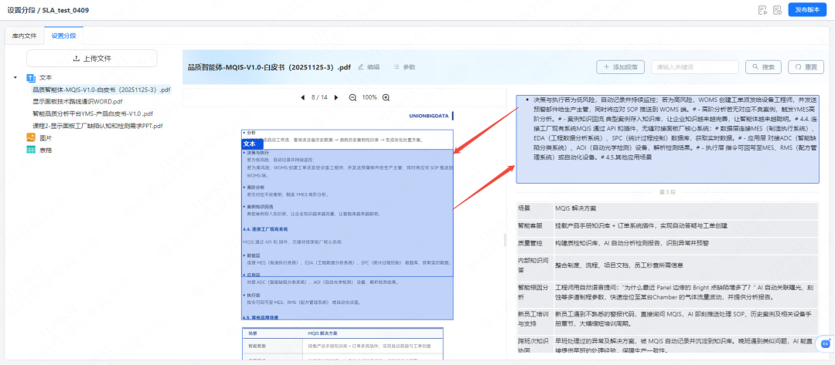Collapse the 文本 tree node arrow
This screenshot has height=365, width=835.
(x=15, y=78)
